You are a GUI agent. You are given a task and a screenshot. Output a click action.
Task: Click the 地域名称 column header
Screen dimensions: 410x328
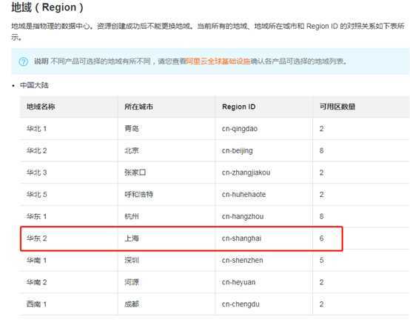pyautogui.click(x=41, y=107)
